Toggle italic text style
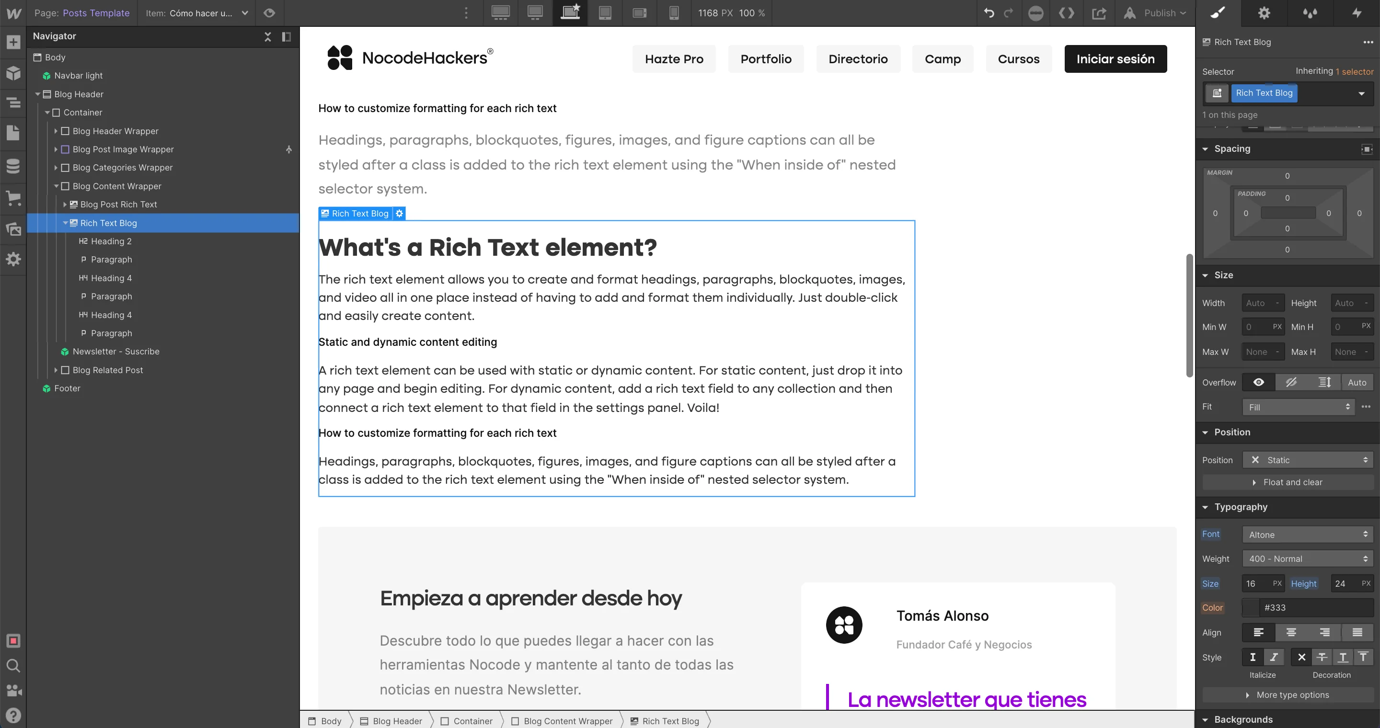Viewport: 1380px width, 728px height. pos(1274,657)
